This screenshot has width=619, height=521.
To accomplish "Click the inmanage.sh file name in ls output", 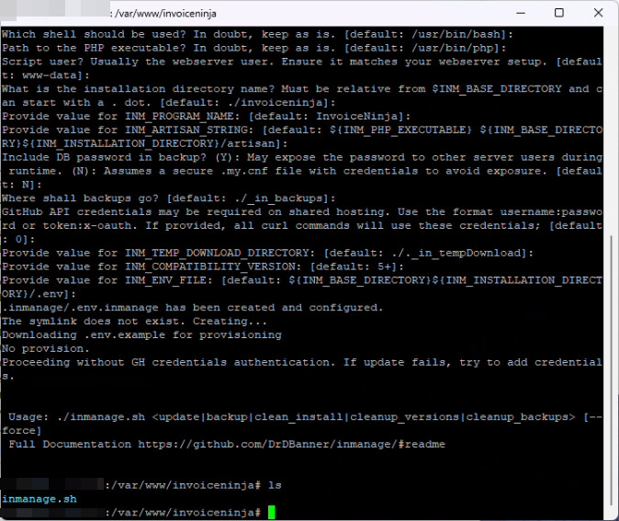I will pyautogui.click(x=39, y=499).
